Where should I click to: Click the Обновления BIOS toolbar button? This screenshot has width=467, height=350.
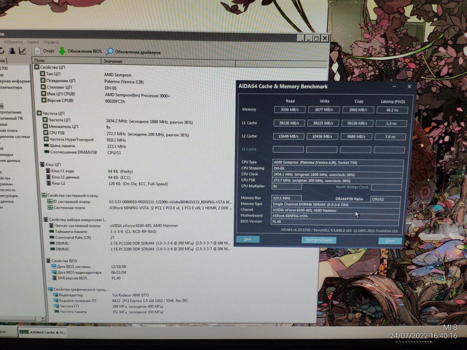(x=80, y=51)
